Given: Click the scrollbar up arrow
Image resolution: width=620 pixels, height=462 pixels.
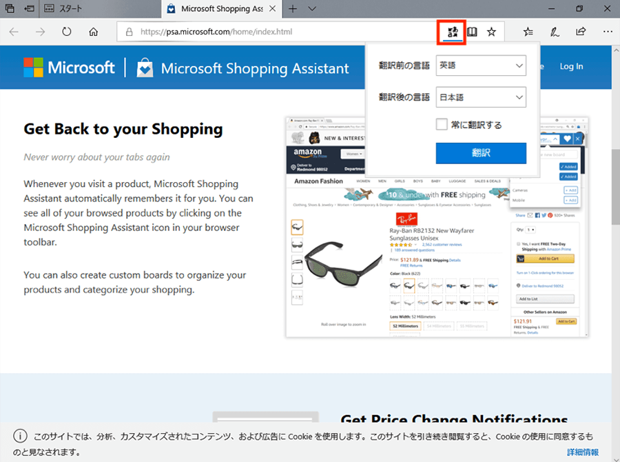Looking at the screenshot, I should tap(616, 50).
